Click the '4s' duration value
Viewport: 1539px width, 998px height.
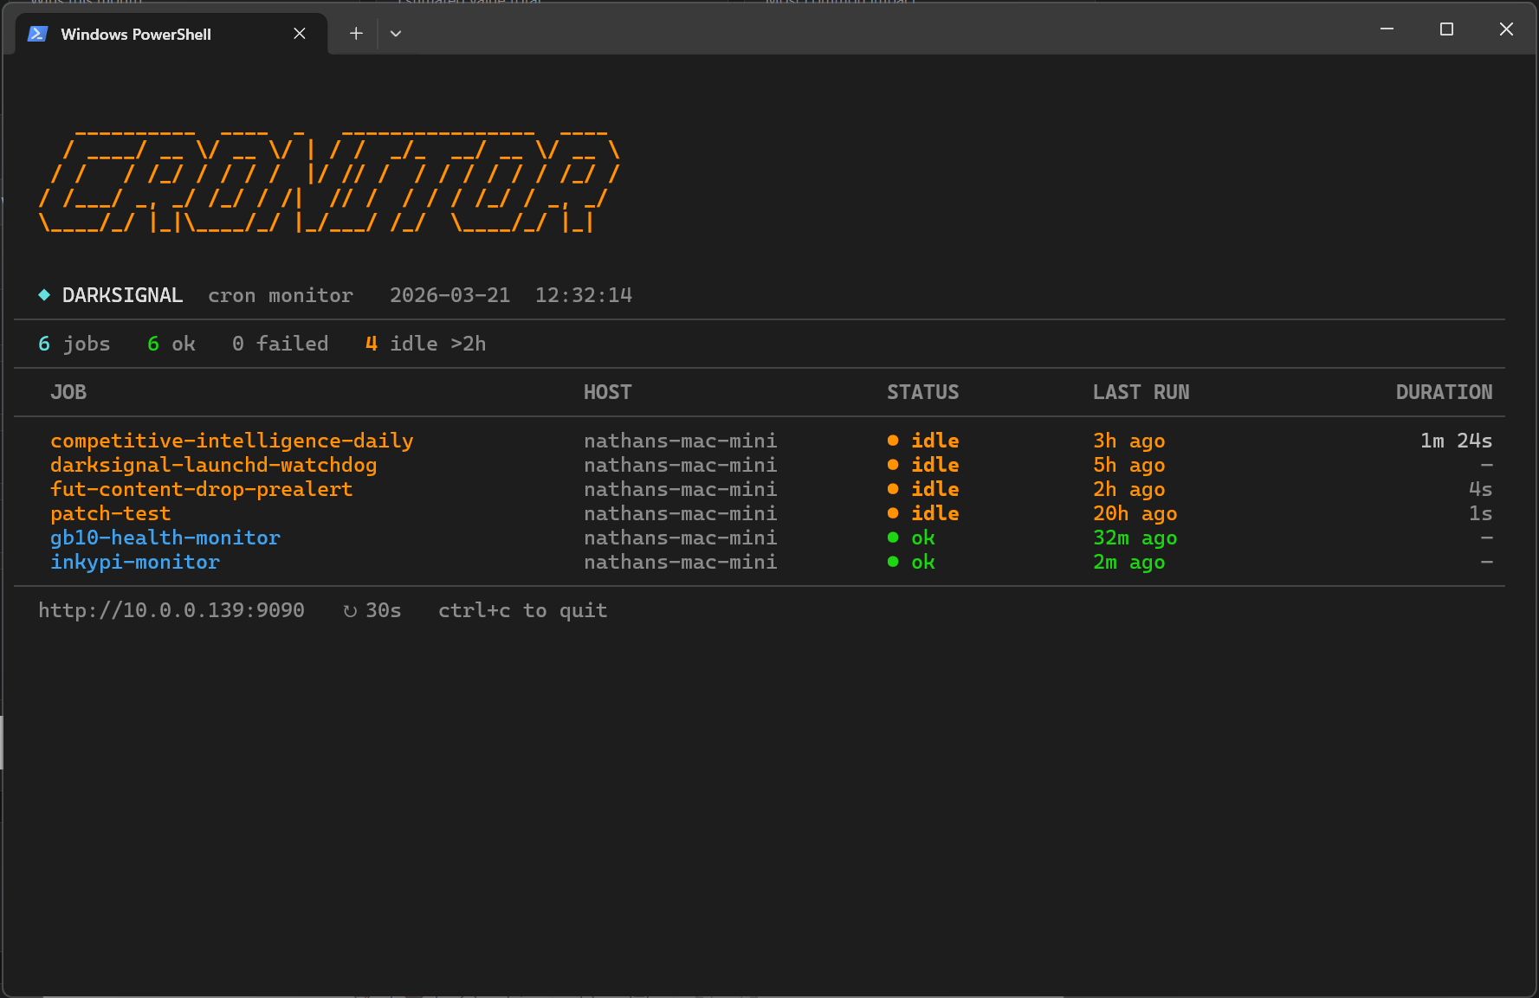[x=1481, y=489]
